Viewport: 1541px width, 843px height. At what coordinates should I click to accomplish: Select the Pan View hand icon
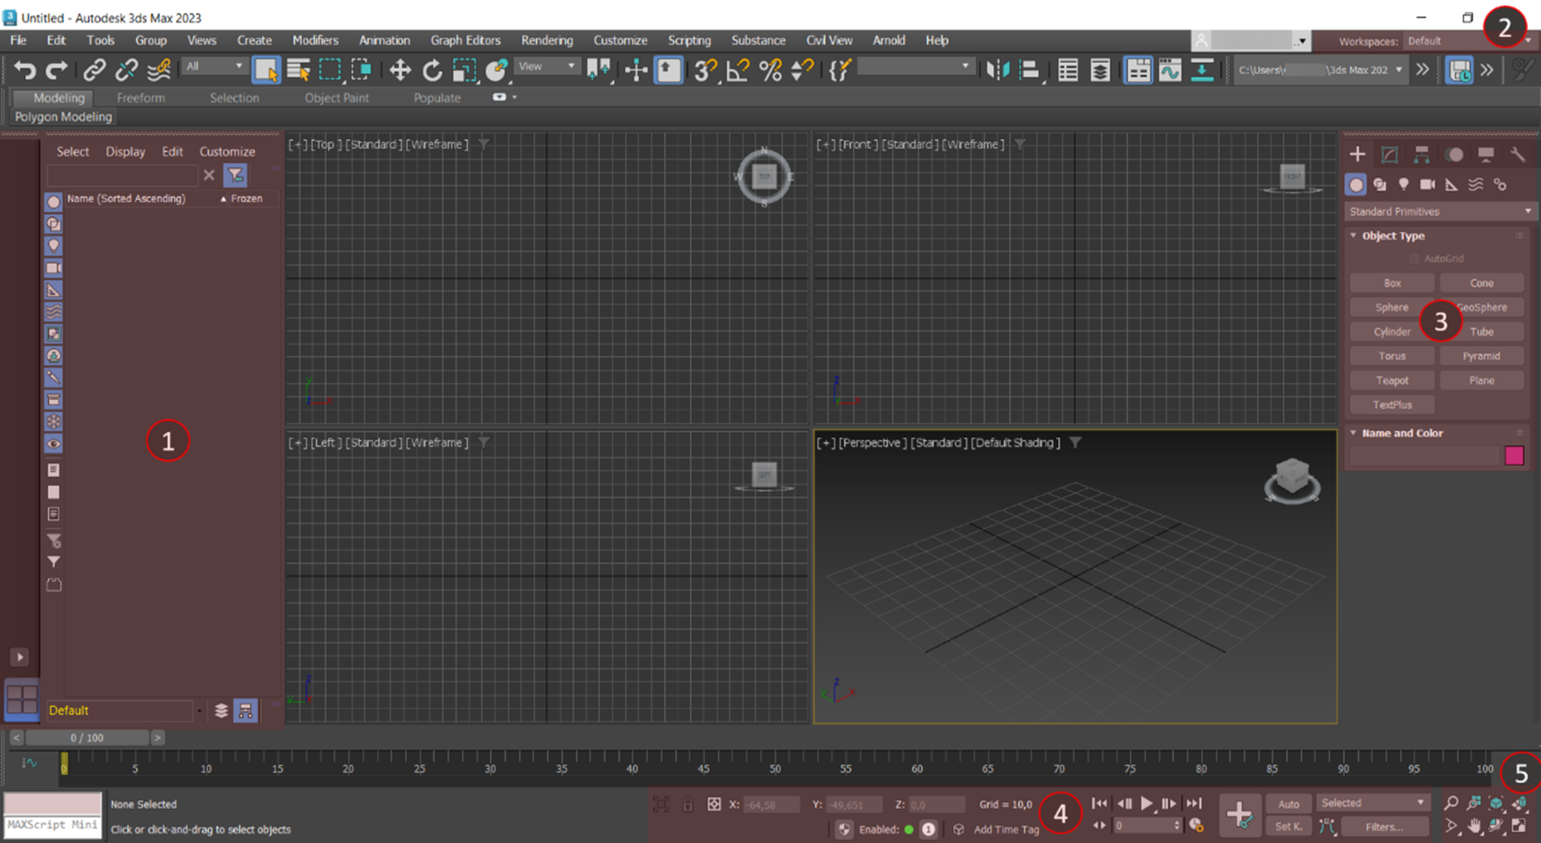1473,824
